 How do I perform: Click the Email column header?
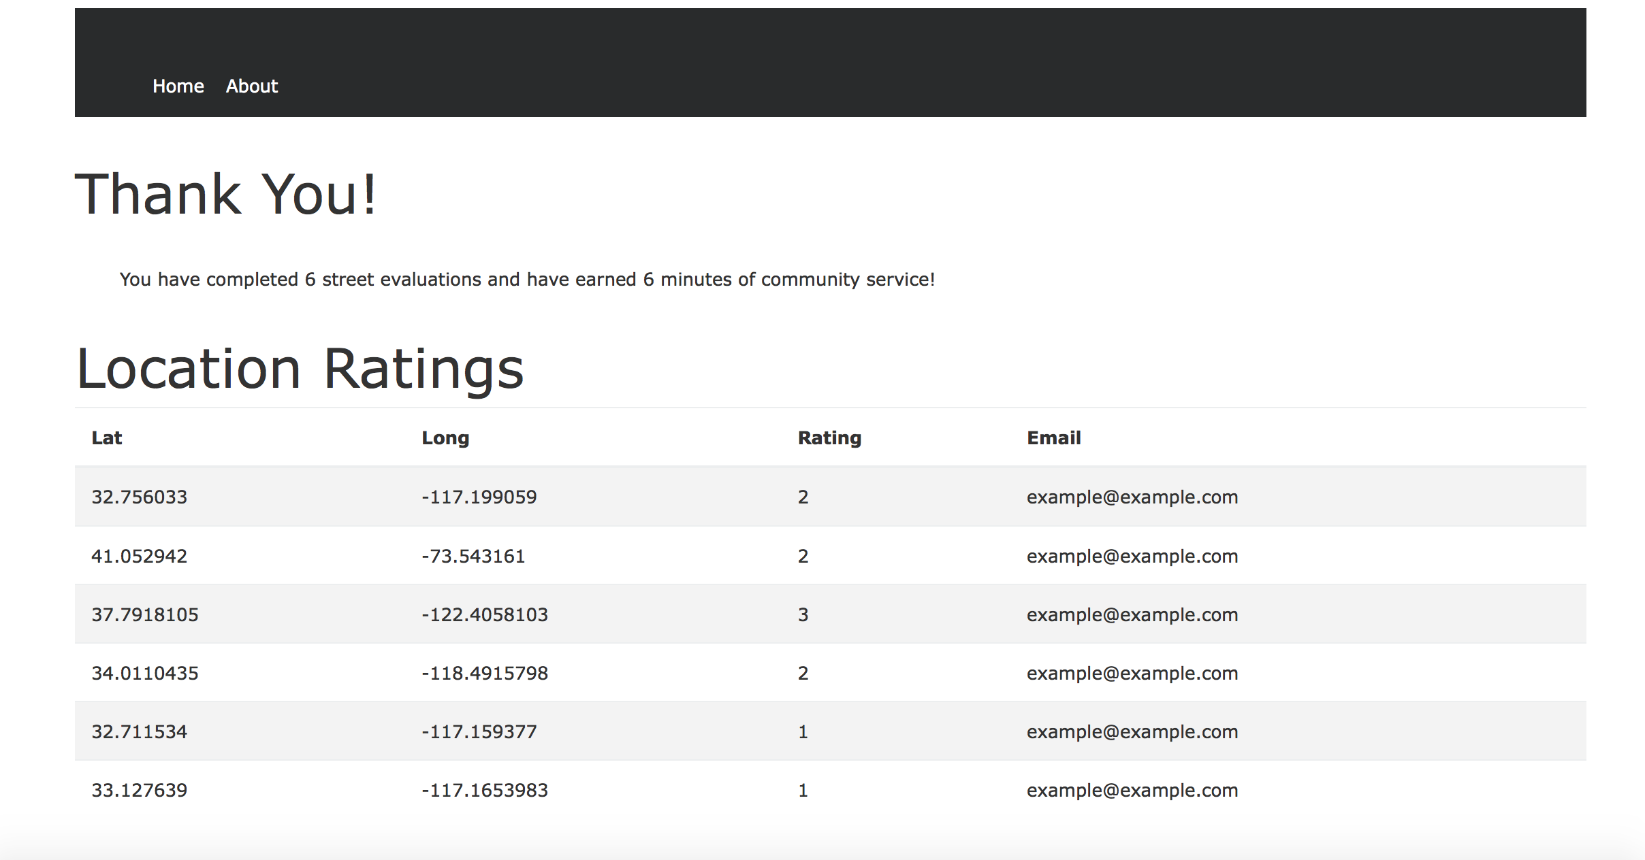(x=1053, y=438)
